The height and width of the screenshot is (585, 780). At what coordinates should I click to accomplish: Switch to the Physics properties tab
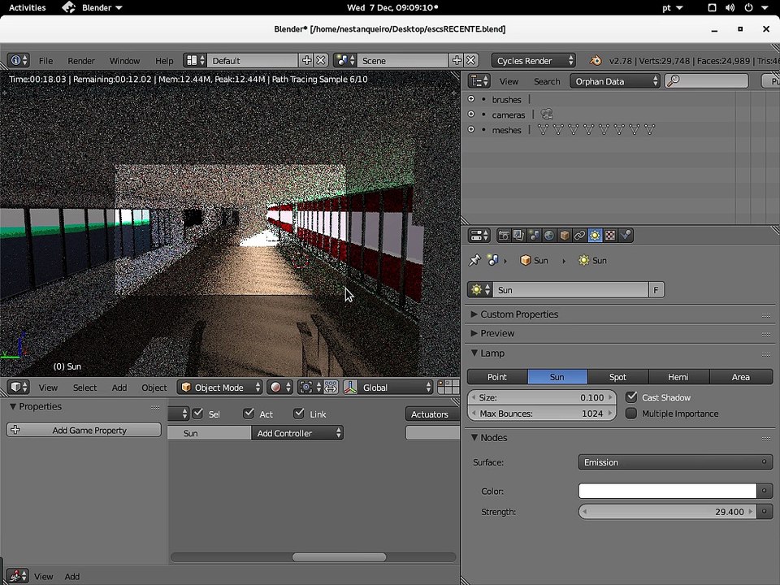626,236
